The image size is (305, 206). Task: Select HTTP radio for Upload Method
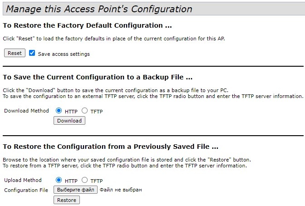tap(59, 180)
